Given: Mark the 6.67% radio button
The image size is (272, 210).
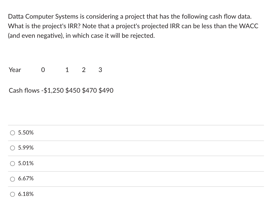Looking at the screenshot, I should coord(12,179).
